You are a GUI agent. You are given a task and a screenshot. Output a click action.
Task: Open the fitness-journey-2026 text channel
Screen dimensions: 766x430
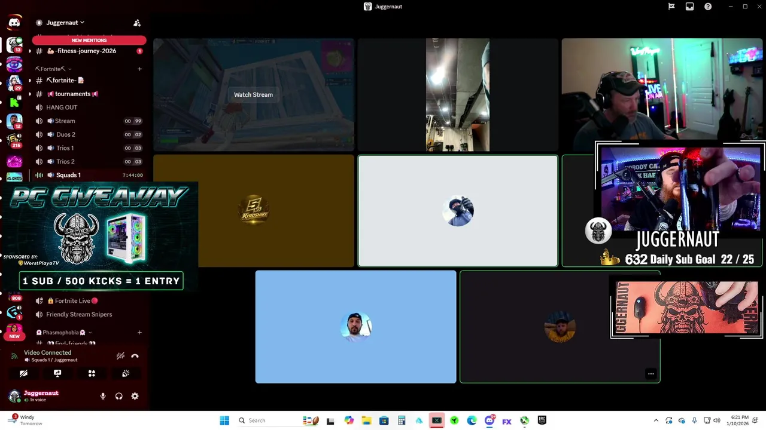pyautogui.click(x=89, y=51)
